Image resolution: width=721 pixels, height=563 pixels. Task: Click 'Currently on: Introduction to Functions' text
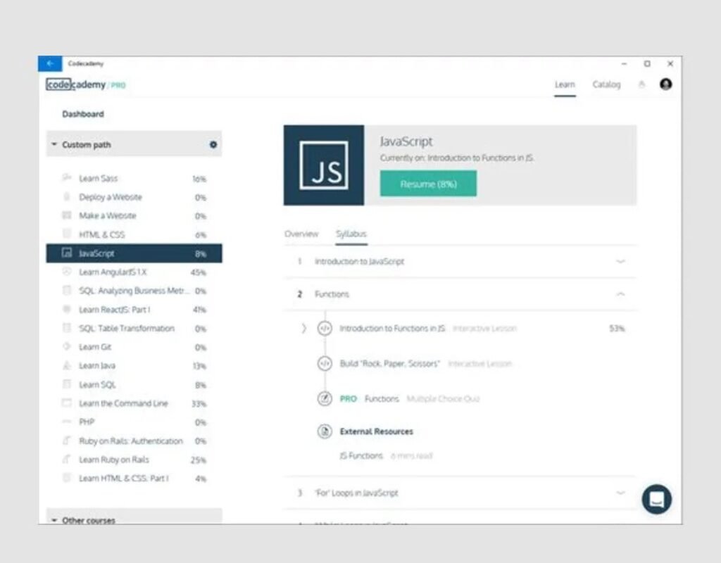point(456,158)
